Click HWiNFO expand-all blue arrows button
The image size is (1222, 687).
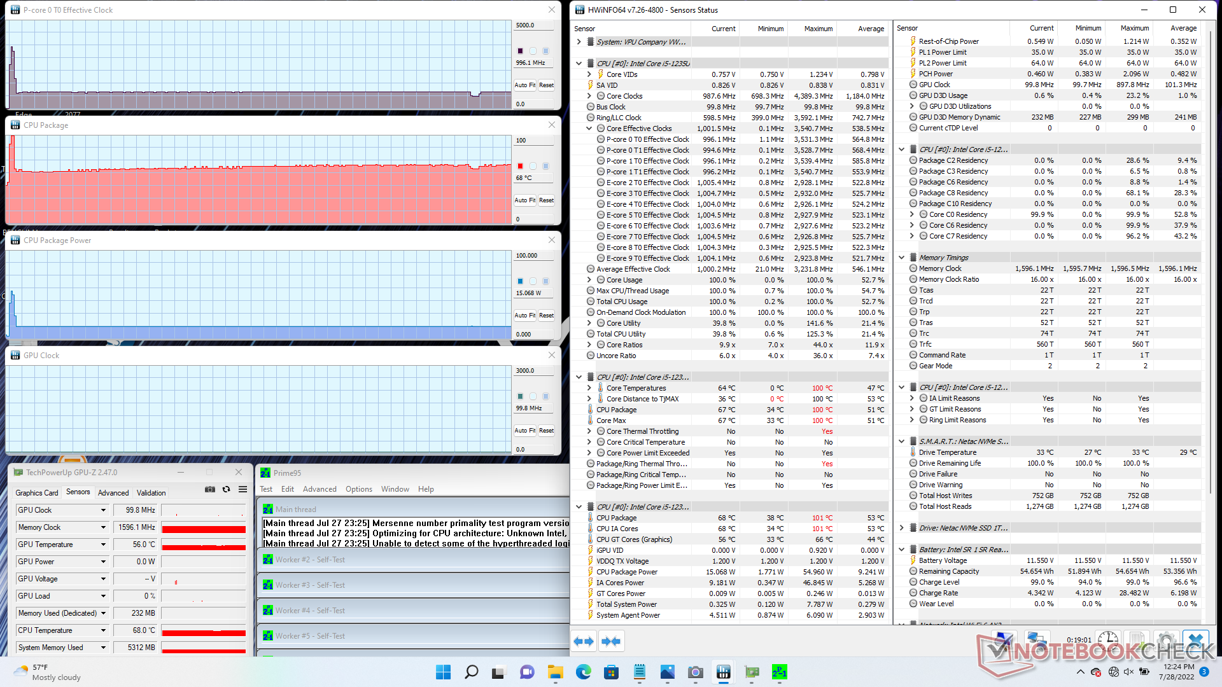584,641
